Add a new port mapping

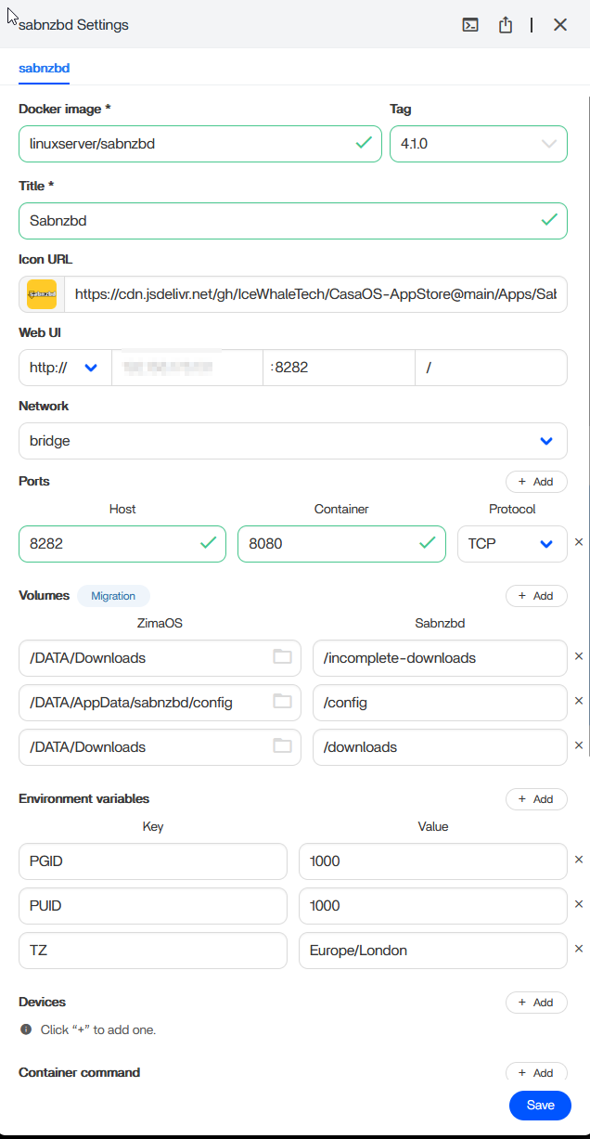tap(535, 482)
